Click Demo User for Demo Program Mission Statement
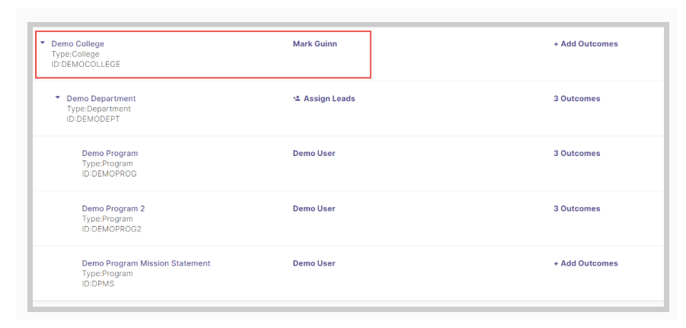 [x=314, y=263]
